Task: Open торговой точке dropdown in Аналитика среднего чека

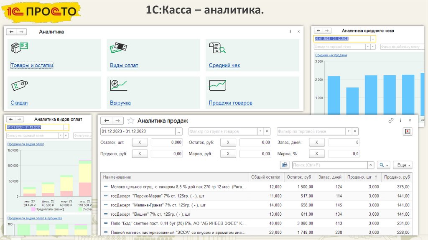Action: (x=368, y=47)
